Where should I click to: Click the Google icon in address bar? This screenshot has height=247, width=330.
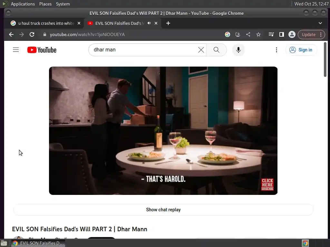[x=227, y=34]
